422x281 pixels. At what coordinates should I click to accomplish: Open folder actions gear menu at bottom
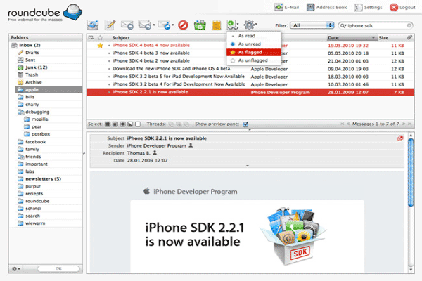coord(15,268)
